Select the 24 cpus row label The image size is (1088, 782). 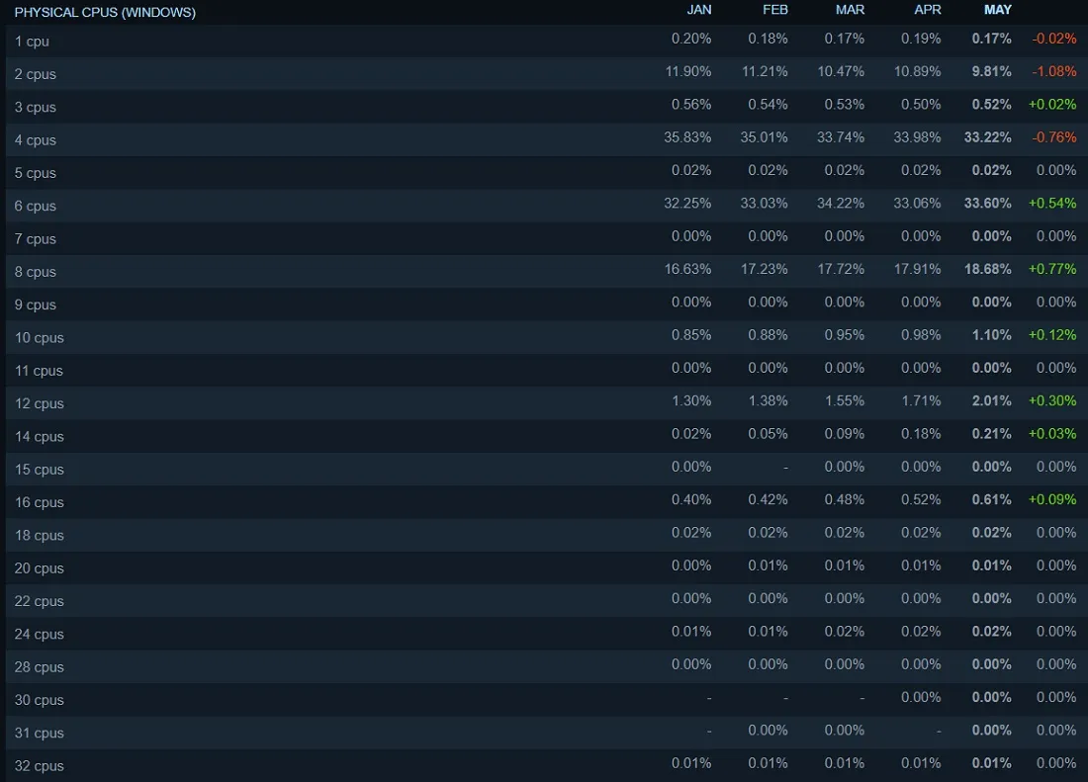tap(40, 635)
